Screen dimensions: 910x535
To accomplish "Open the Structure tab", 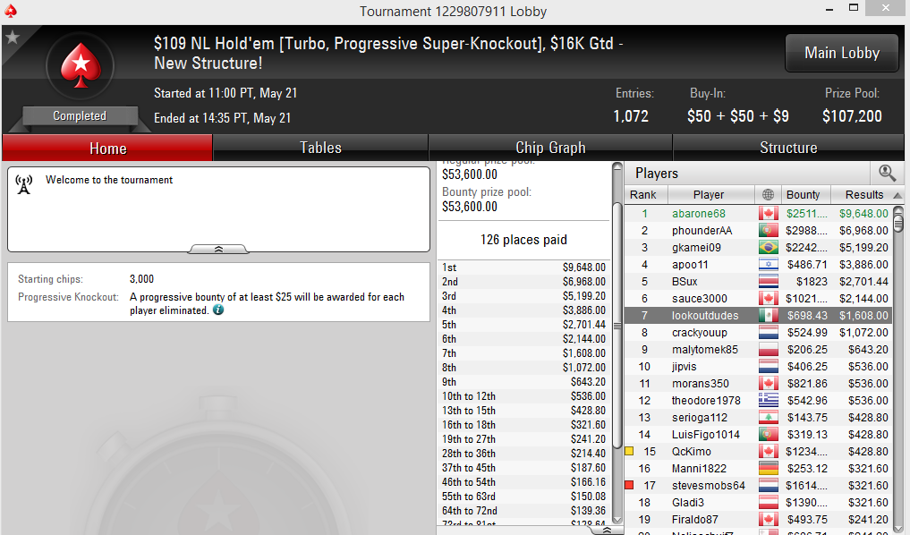I will click(788, 148).
